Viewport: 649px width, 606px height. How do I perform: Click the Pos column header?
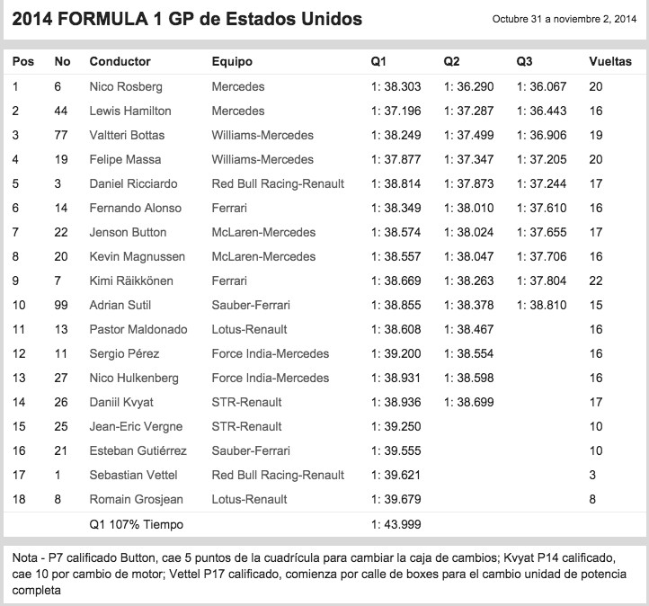click(x=22, y=62)
